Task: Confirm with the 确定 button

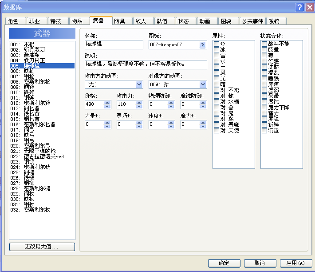Action: pyautogui.click(x=224, y=263)
